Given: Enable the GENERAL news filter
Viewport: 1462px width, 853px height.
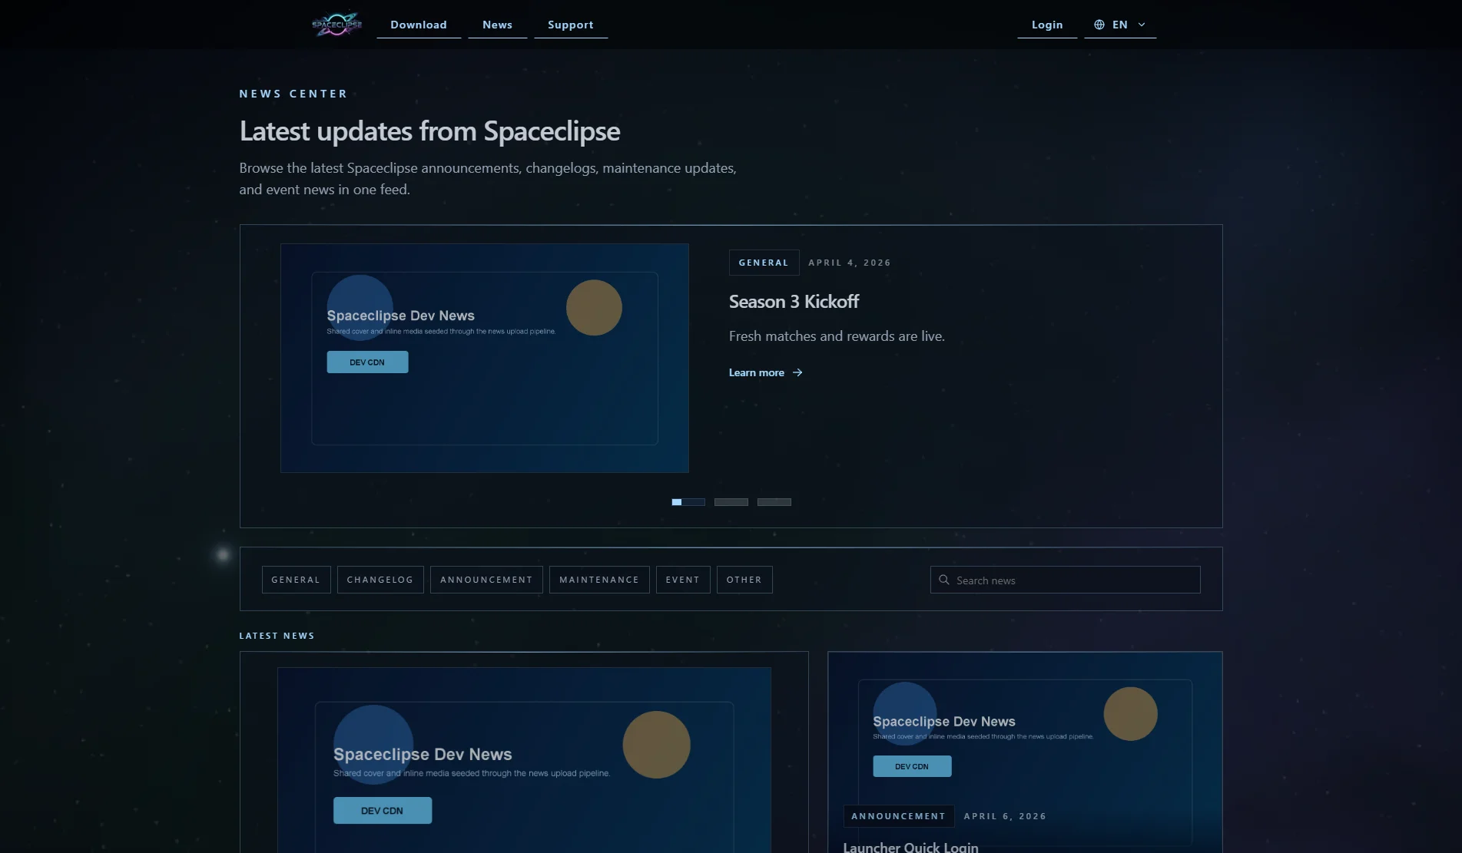Looking at the screenshot, I should click(295, 579).
